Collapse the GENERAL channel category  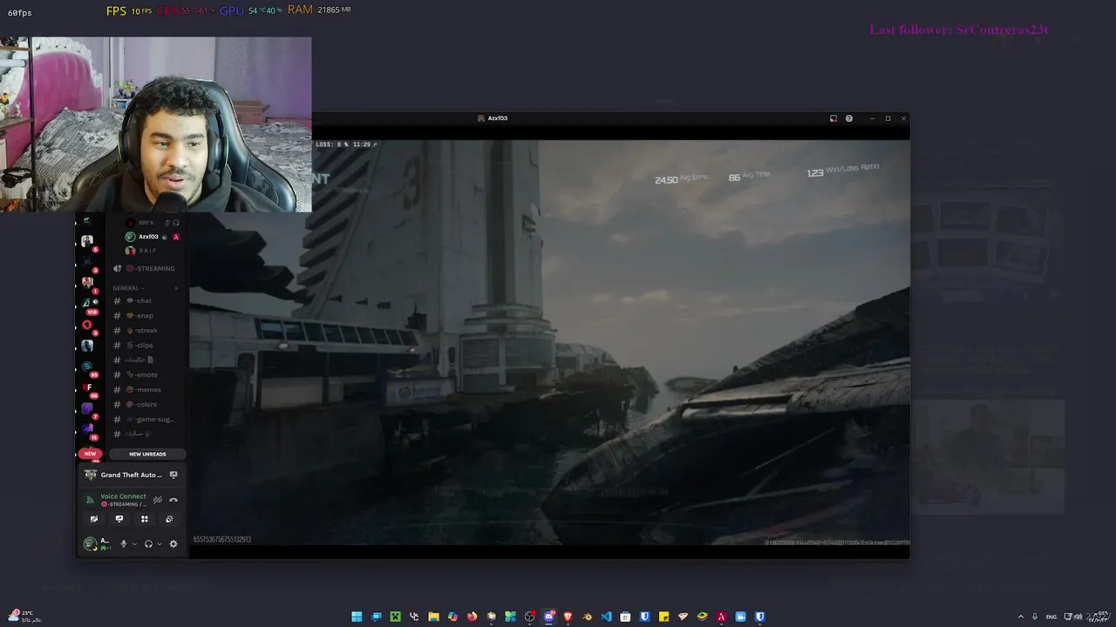pyautogui.click(x=128, y=288)
